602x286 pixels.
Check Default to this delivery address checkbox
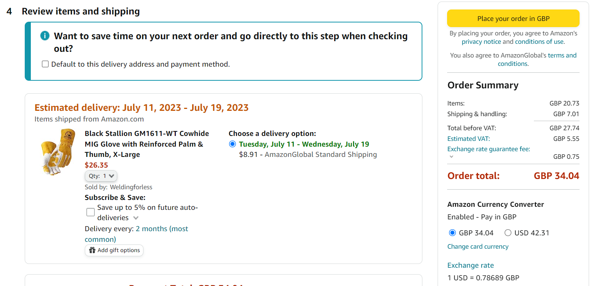tap(45, 64)
